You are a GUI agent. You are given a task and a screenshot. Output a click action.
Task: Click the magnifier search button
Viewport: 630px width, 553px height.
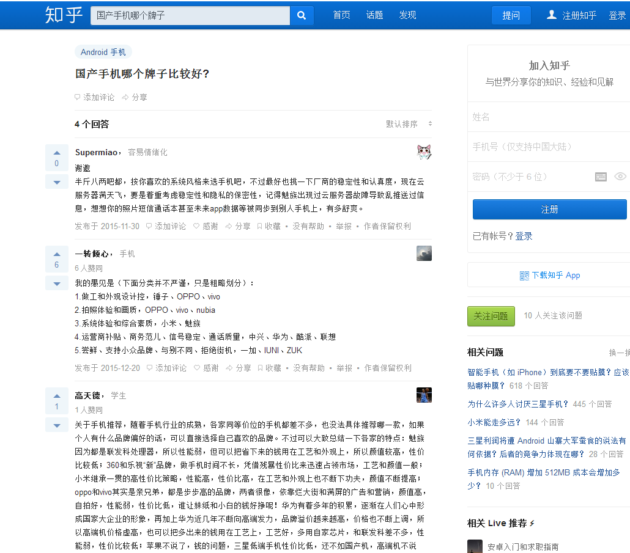(302, 16)
